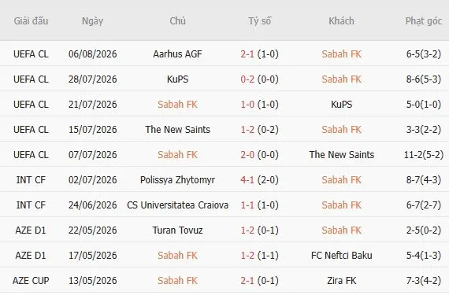The width and height of the screenshot is (449, 295).
Task: Click FC Neftci Baku team name
Action: [x=341, y=255]
